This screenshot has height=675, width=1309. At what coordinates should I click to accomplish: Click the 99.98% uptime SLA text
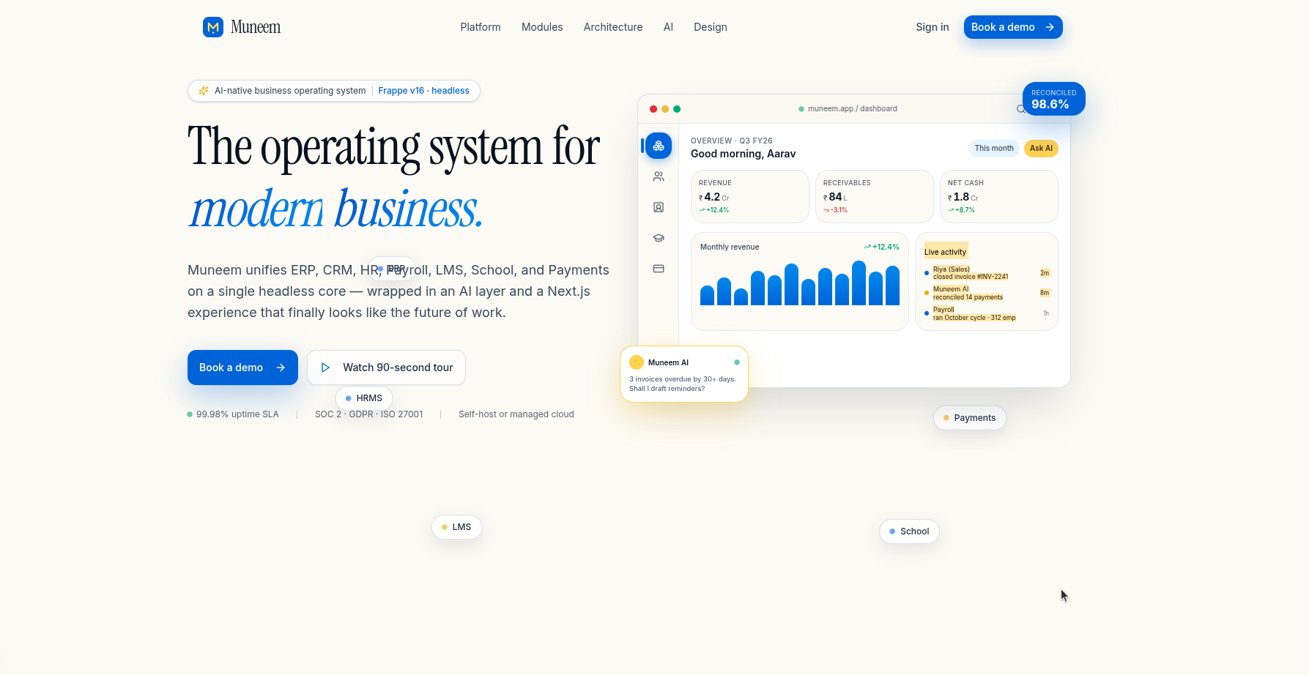[237, 414]
